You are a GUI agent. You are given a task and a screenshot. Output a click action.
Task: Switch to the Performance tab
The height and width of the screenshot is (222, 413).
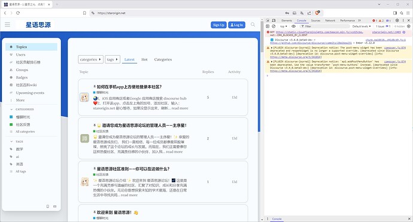[x=347, y=20]
